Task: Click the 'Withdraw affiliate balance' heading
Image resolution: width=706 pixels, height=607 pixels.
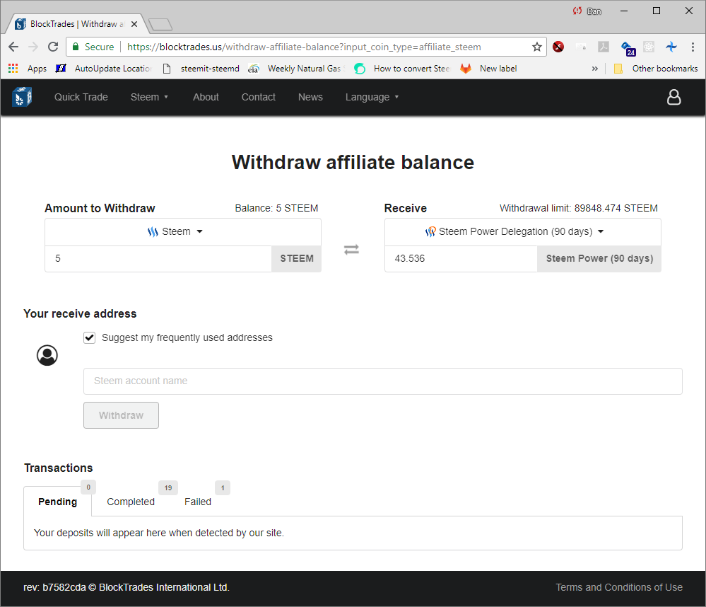Action: [x=353, y=162]
